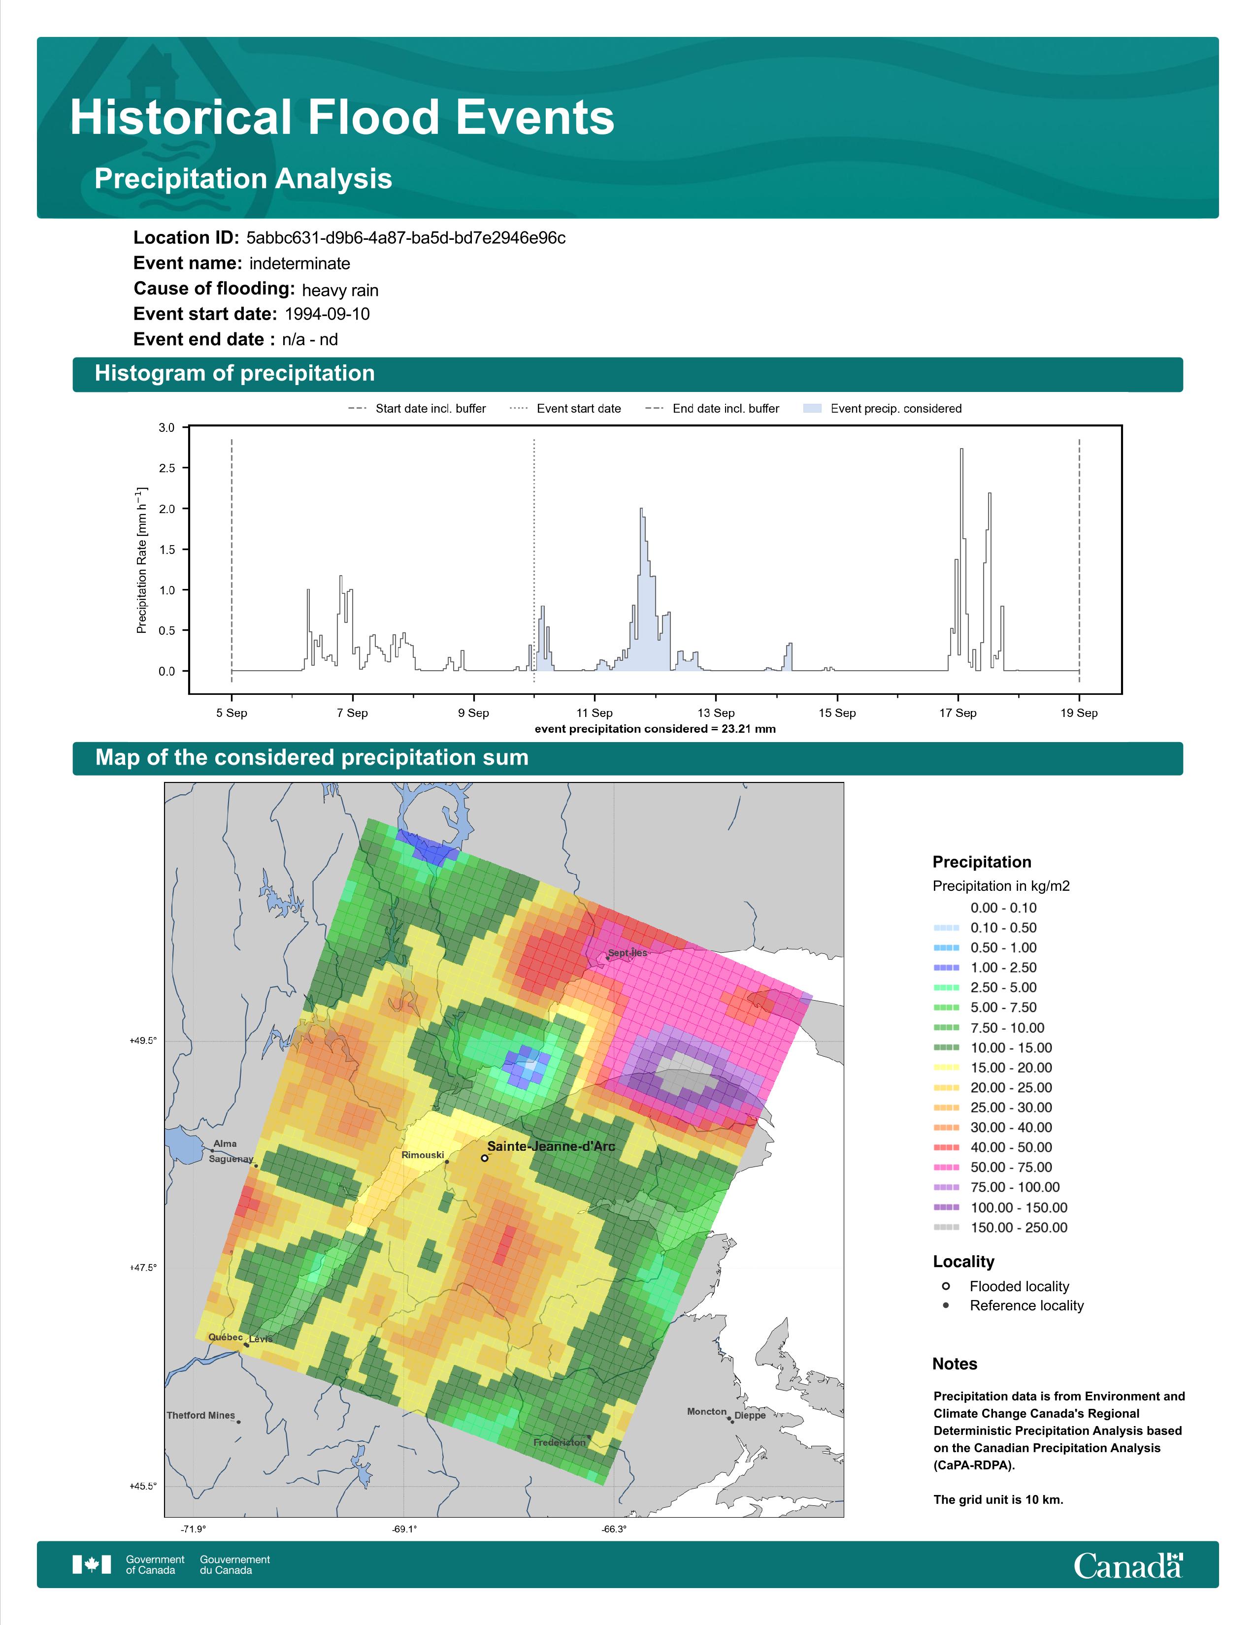The width and height of the screenshot is (1256, 1625).
Task: Click the Lévis locality label
Action: 261,1338
